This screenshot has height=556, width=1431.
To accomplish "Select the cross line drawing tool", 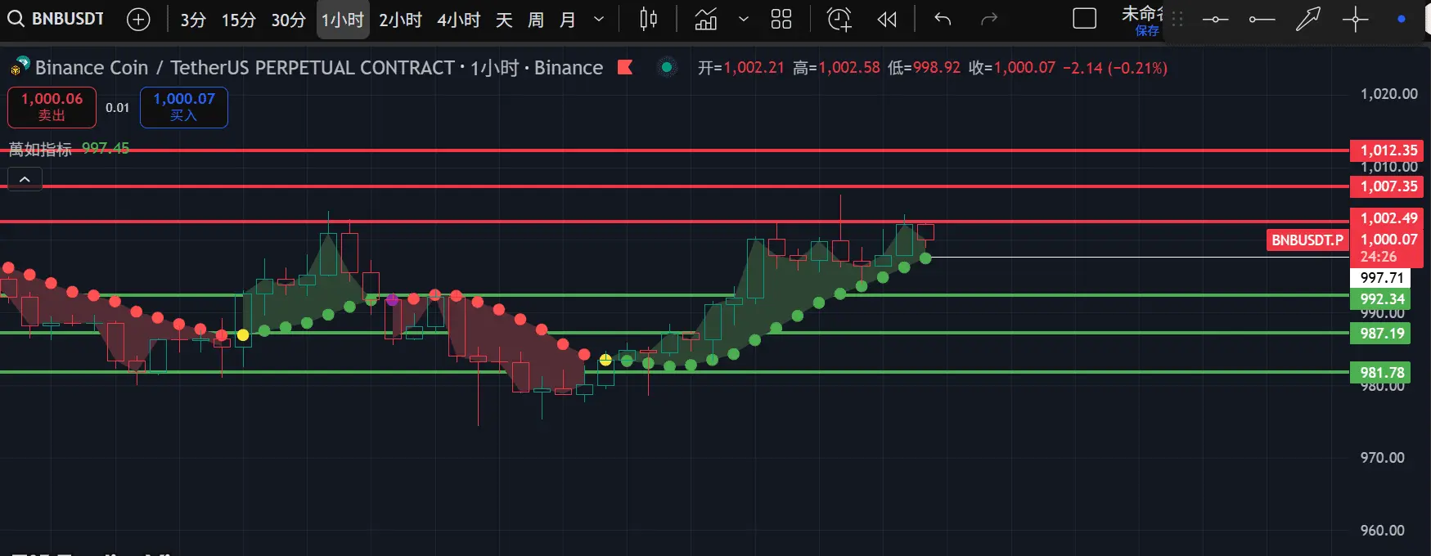I will coord(1356,20).
